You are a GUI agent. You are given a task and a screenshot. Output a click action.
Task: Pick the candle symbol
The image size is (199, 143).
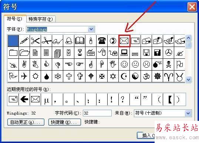[91, 41]
